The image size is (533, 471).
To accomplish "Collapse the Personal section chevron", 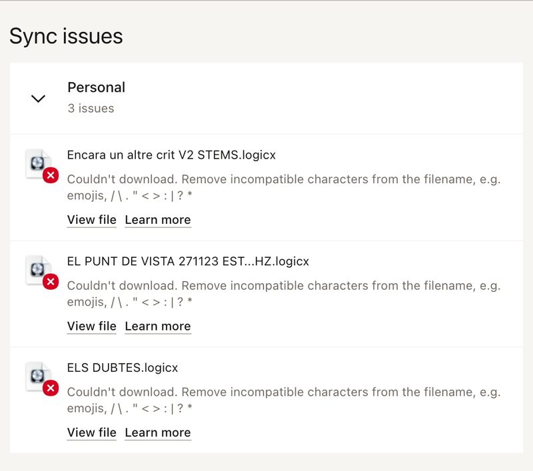I will [39, 99].
